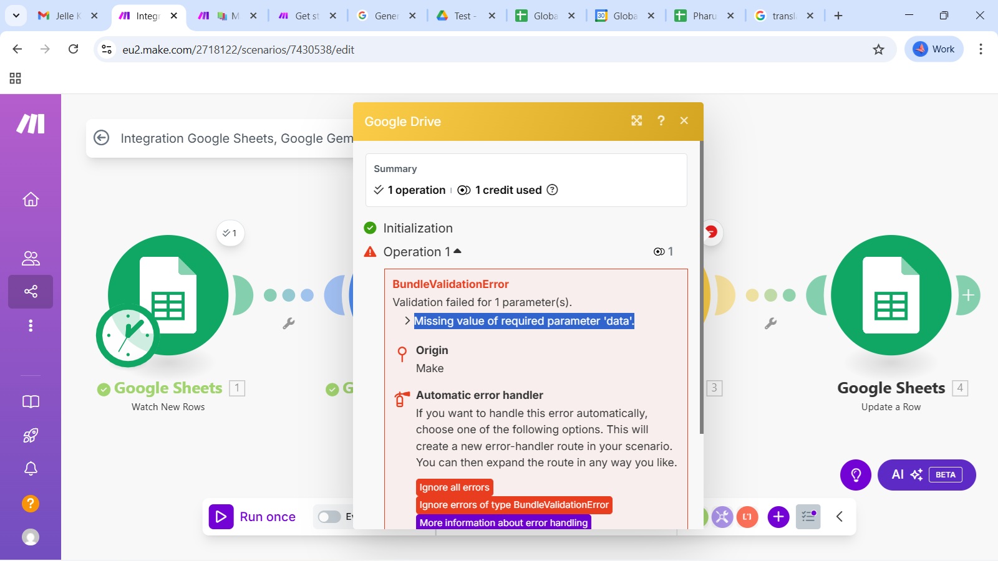Viewport: 998px width, 561px height.
Task: Add a module after Google Sheets Update a Row
Action: [x=968, y=295]
